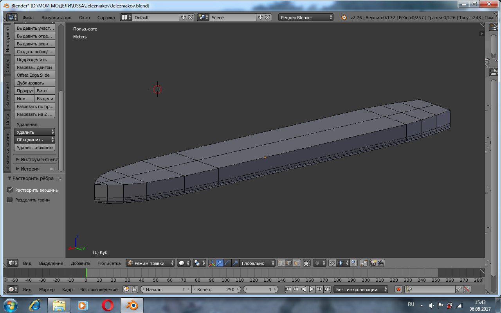Select the translate manipulator arrow icon
This screenshot has width=501, height=313.
pos(220,263)
